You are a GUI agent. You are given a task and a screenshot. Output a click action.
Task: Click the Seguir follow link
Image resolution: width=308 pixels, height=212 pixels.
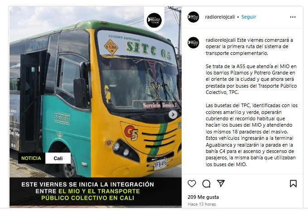249,17
